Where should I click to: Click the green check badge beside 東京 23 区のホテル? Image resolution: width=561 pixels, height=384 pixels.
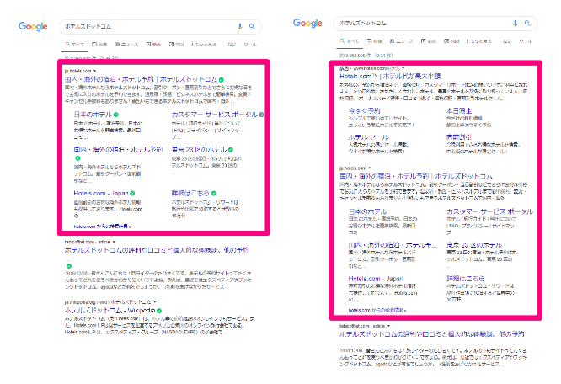pos(231,150)
